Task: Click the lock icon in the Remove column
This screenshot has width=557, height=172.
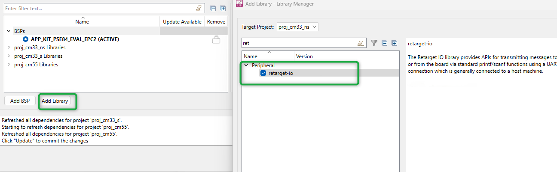Action: [216, 39]
